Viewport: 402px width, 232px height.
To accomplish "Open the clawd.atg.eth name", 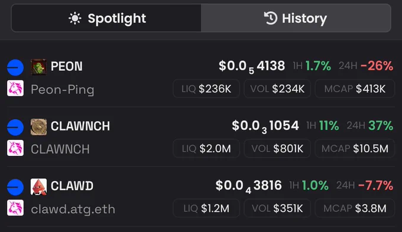I will (x=73, y=209).
